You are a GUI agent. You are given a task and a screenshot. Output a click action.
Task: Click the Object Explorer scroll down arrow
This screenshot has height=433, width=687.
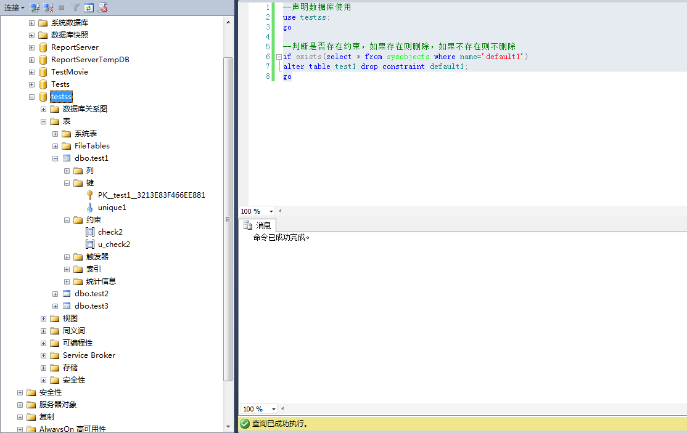click(x=228, y=426)
